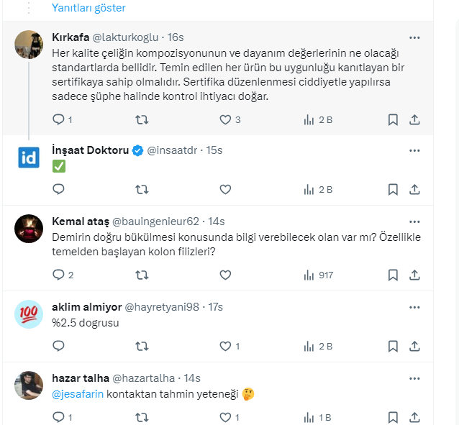459x425 pixels.
Task: Open more options on İnşaat Doktoru's reply
Action: (414, 150)
